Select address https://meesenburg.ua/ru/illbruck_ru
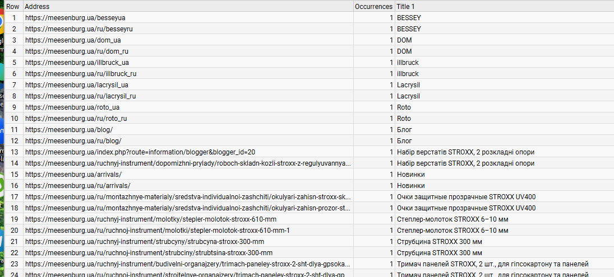The width and height of the screenshot is (614, 277). click(81, 73)
